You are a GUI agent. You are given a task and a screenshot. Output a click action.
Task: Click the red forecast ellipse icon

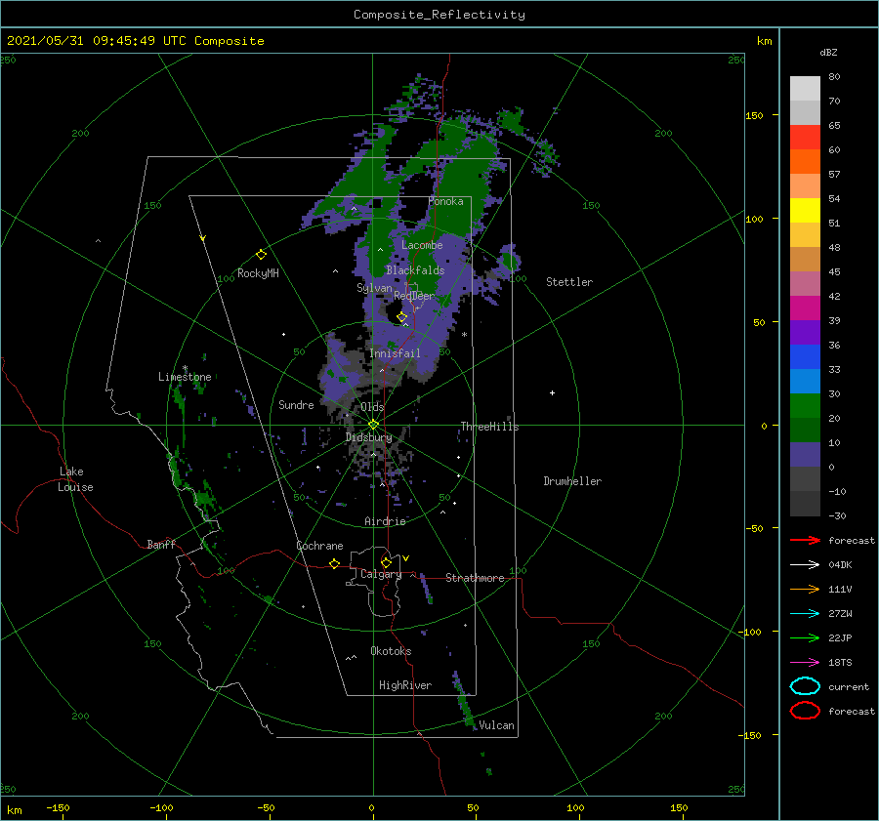click(805, 711)
